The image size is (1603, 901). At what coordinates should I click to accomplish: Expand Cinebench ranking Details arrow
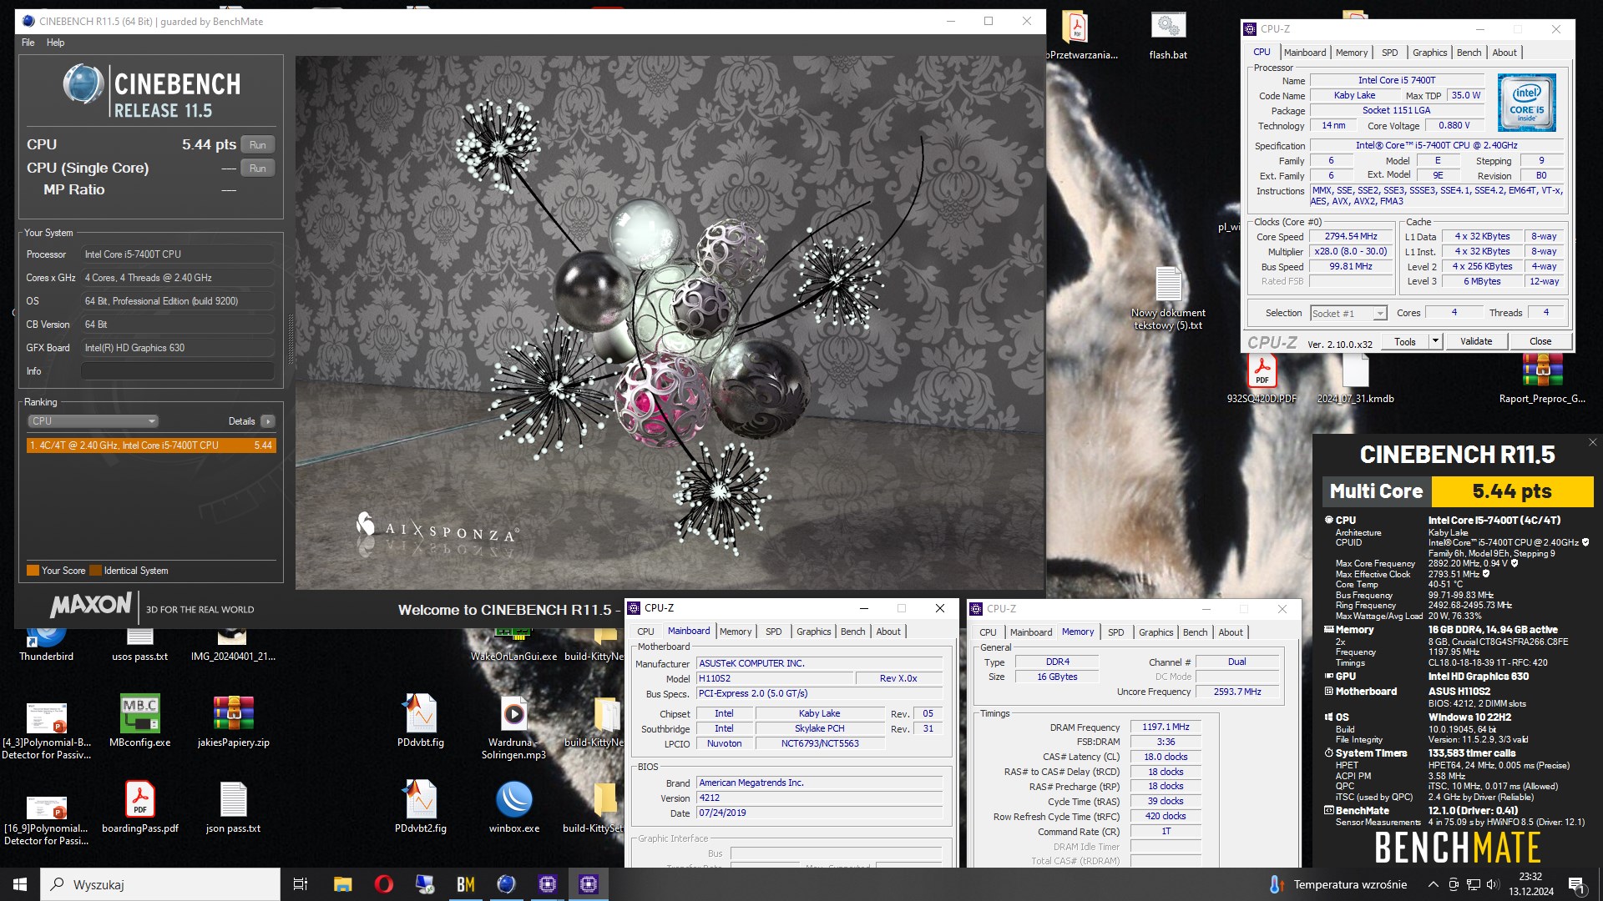tap(267, 421)
